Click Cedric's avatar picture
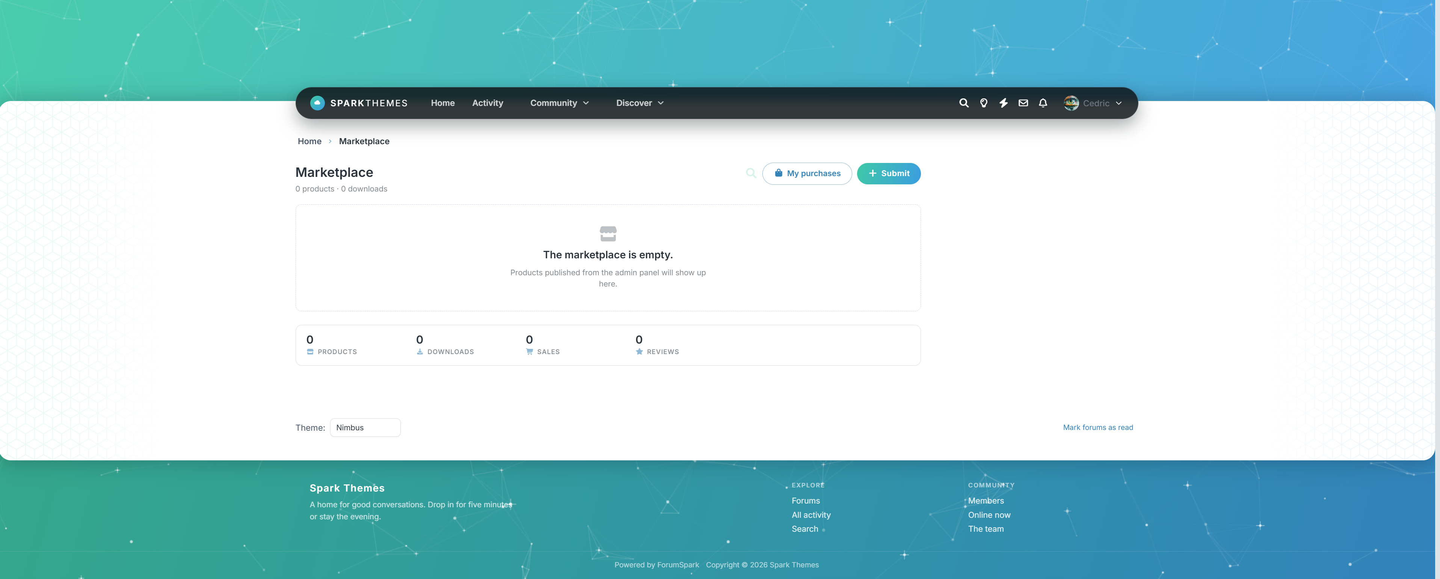The height and width of the screenshot is (579, 1440). tap(1071, 103)
